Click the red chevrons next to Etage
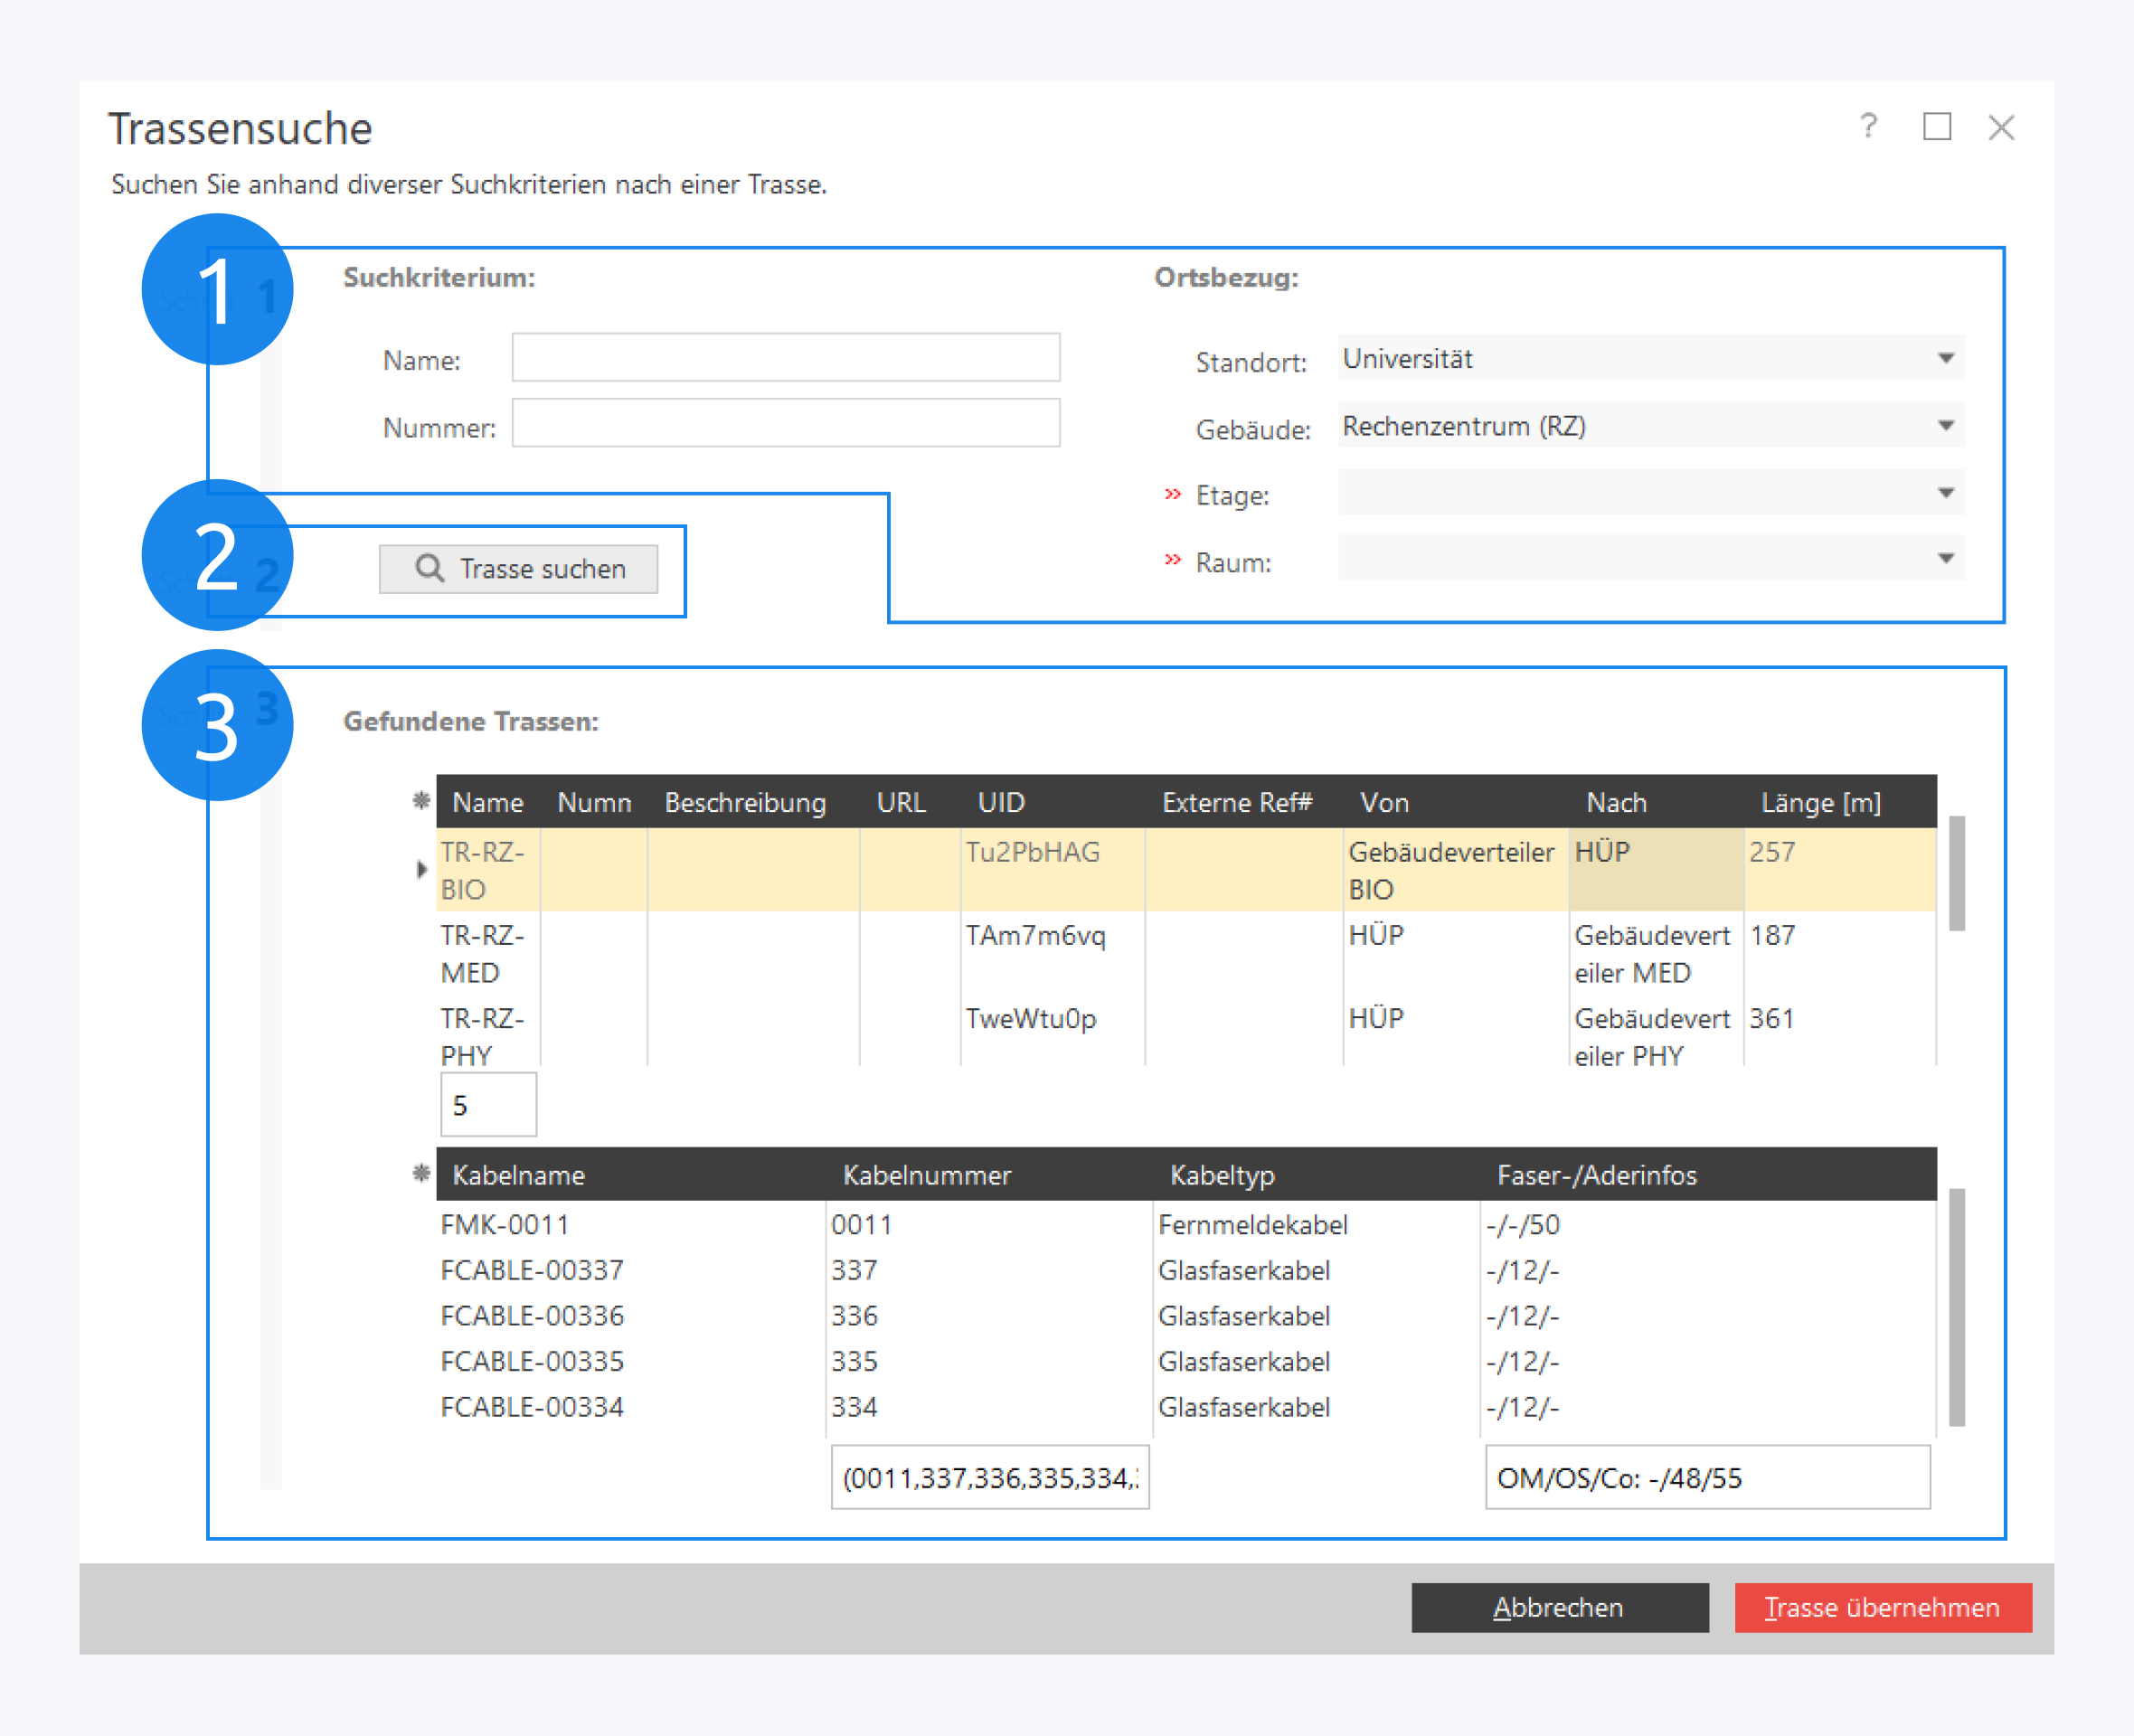This screenshot has height=1736, width=2134. tap(1173, 494)
